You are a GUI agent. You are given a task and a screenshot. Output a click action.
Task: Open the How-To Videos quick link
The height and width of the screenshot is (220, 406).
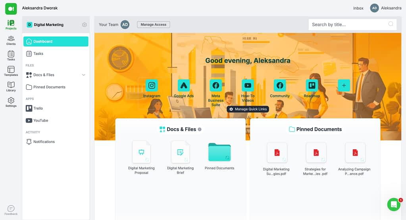pos(248,85)
